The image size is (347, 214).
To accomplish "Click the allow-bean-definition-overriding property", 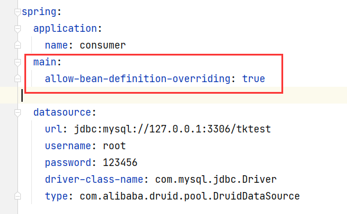I will tap(138, 79).
